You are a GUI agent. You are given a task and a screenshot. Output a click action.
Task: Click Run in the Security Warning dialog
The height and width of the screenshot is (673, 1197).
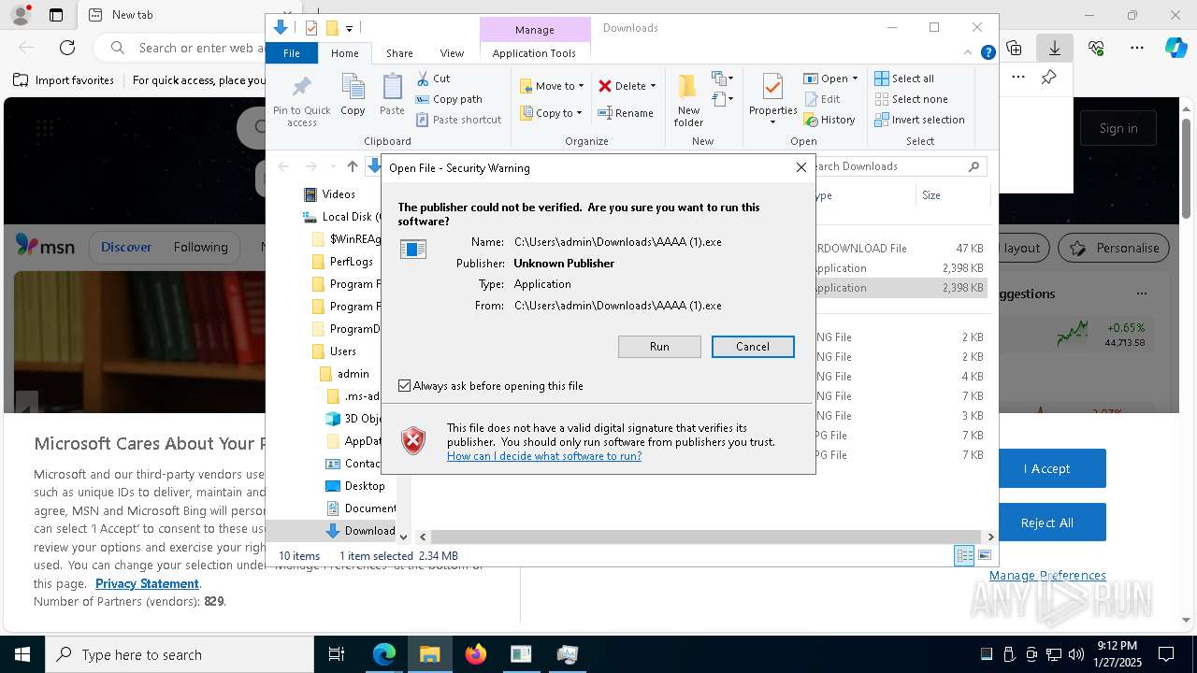coord(659,347)
